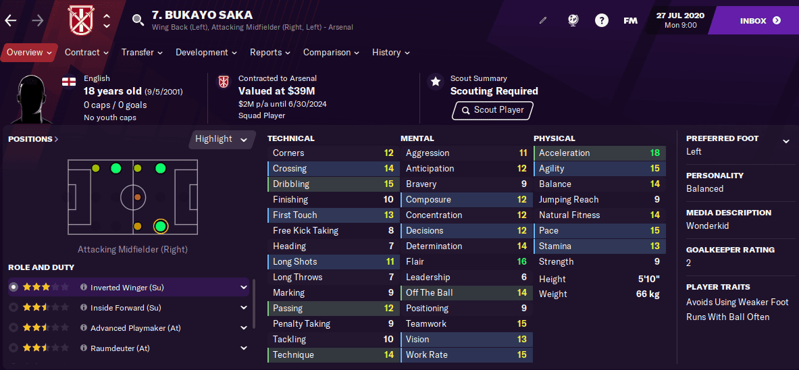Select the Inverted Winger role radio button
The width and height of the screenshot is (799, 370).
13,288
